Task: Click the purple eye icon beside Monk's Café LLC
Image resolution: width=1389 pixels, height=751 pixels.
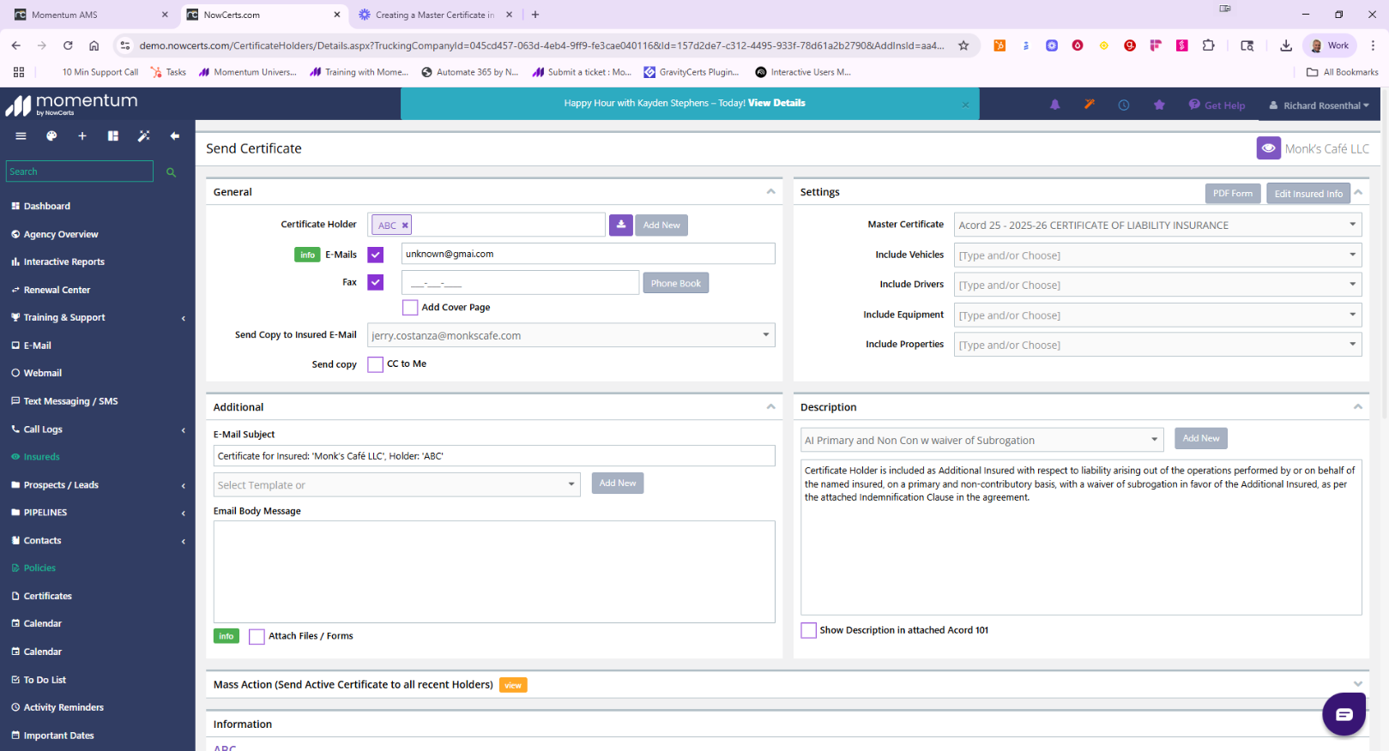Action: click(1269, 148)
